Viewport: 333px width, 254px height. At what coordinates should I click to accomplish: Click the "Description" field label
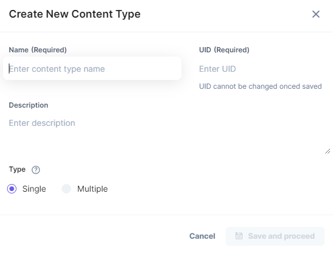coord(28,105)
